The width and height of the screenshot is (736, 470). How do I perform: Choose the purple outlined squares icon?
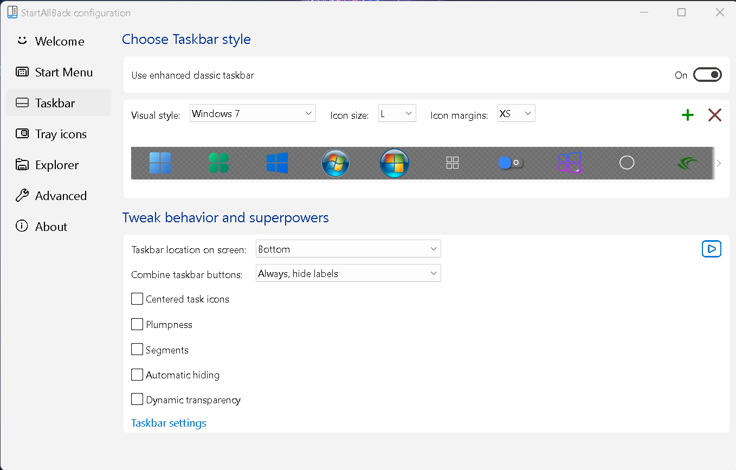point(569,163)
